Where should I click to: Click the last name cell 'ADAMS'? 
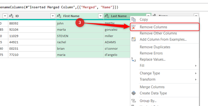click(x=117, y=42)
